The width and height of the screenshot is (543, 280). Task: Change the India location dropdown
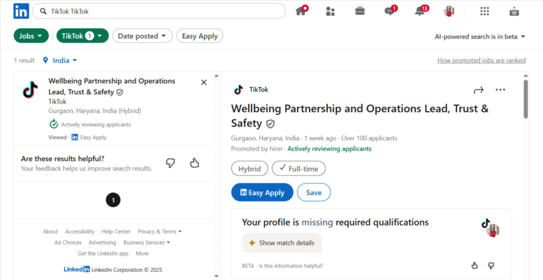coord(64,60)
